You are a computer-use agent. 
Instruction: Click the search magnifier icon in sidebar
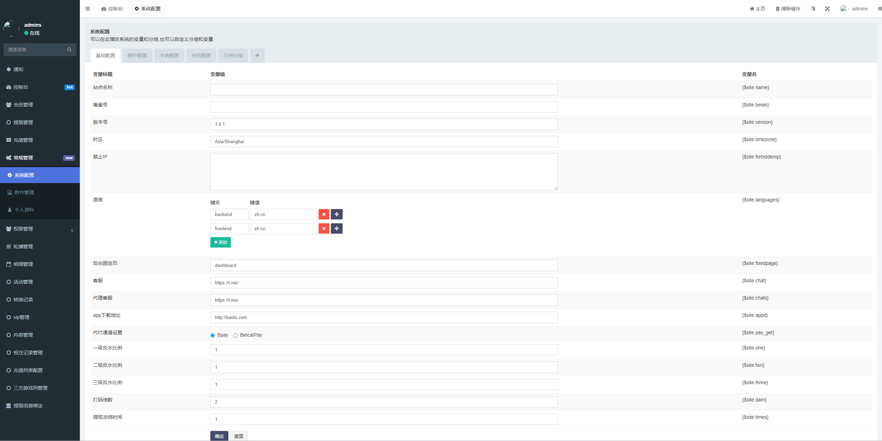[x=69, y=50]
